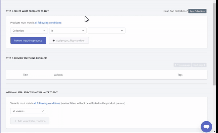The height and width of the screenshot is (133, 218).
Task: Click the vertical scrollbar thumb
Action: pyautogui.click(x=214, y=44)
